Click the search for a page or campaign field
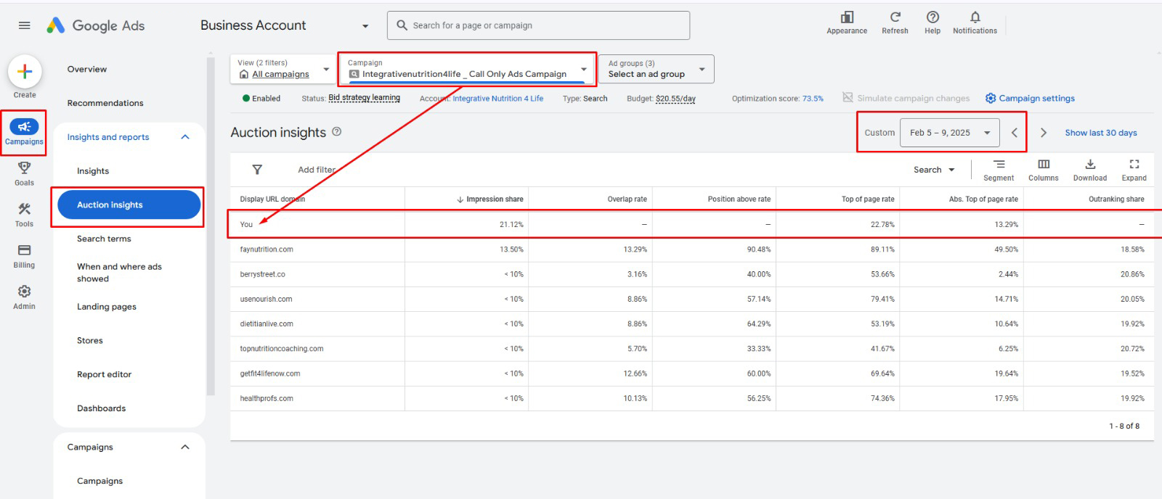1162x499 pixels. [538, 25]
